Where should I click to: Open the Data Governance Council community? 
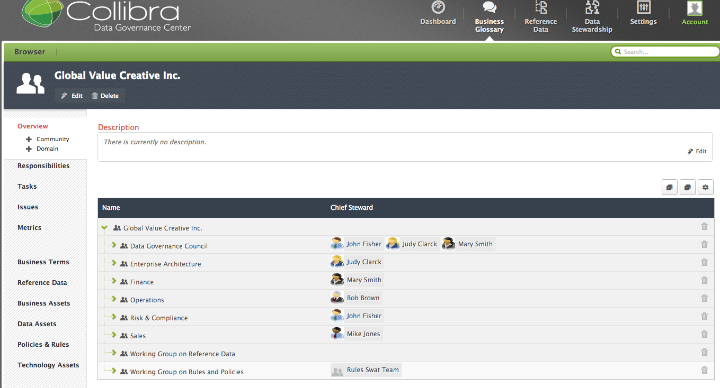(x=169, y=246)
